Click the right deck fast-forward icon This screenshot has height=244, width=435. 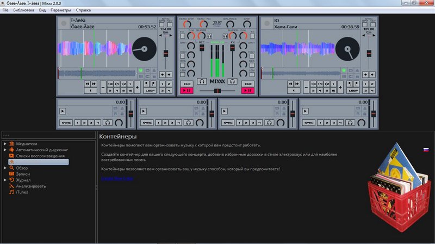coord(297,84)
